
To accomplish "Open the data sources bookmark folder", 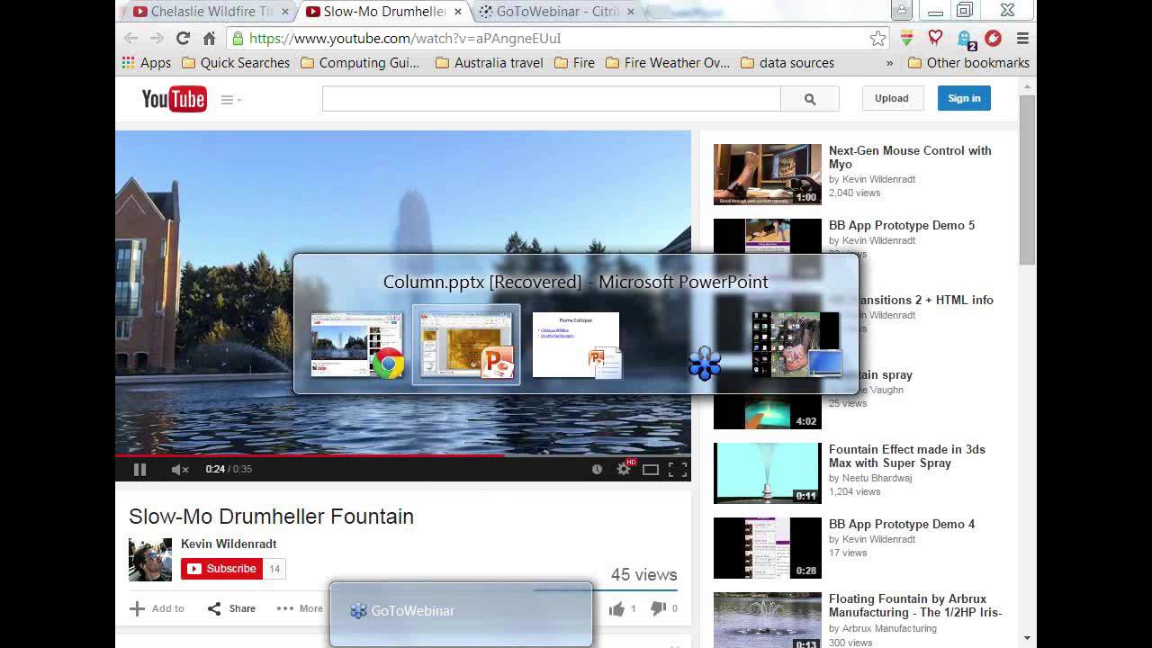I will (787, 63).
